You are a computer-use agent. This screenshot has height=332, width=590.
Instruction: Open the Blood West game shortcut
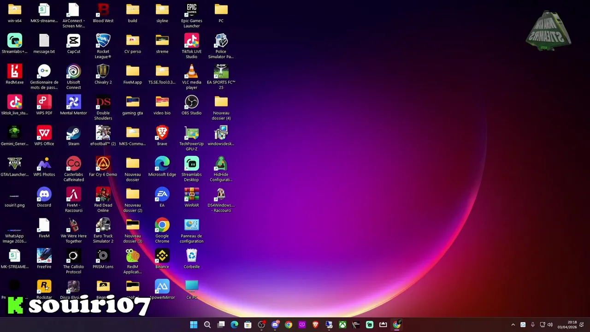tap(103, 13)
